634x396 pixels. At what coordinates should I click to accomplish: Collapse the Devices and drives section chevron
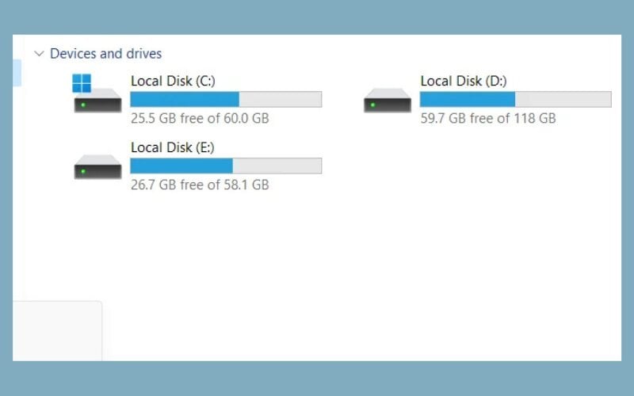(39, 54)
